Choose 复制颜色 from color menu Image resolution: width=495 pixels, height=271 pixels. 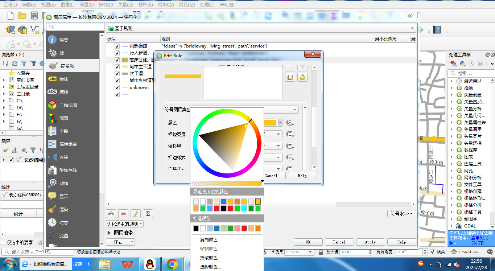(209, 240)
